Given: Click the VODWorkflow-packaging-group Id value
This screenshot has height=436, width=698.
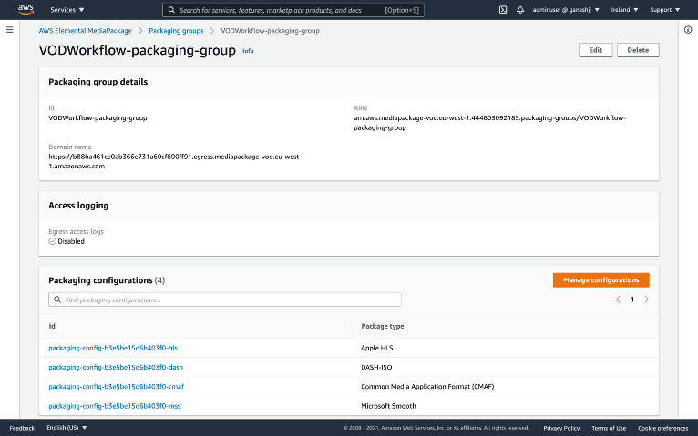Looking at the screenshot, I should coord(98,117).
